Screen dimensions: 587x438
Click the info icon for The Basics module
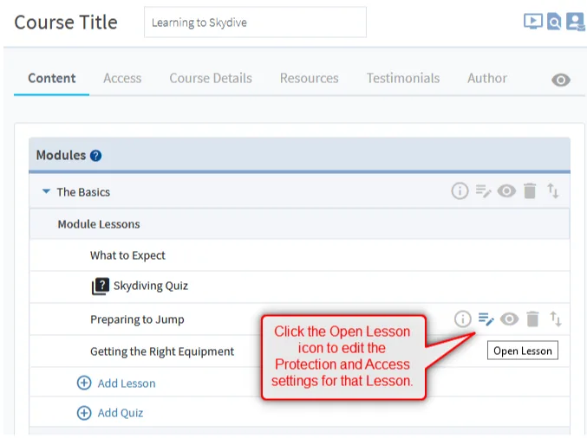[460, 191]
